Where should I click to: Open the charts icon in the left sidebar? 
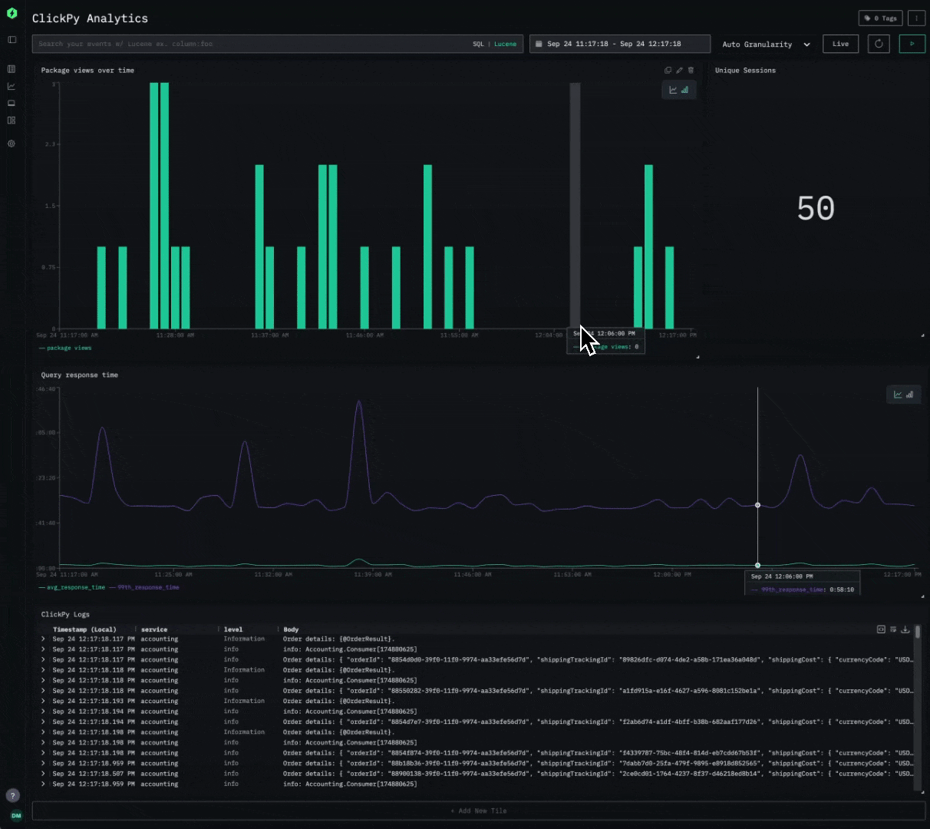12,86
